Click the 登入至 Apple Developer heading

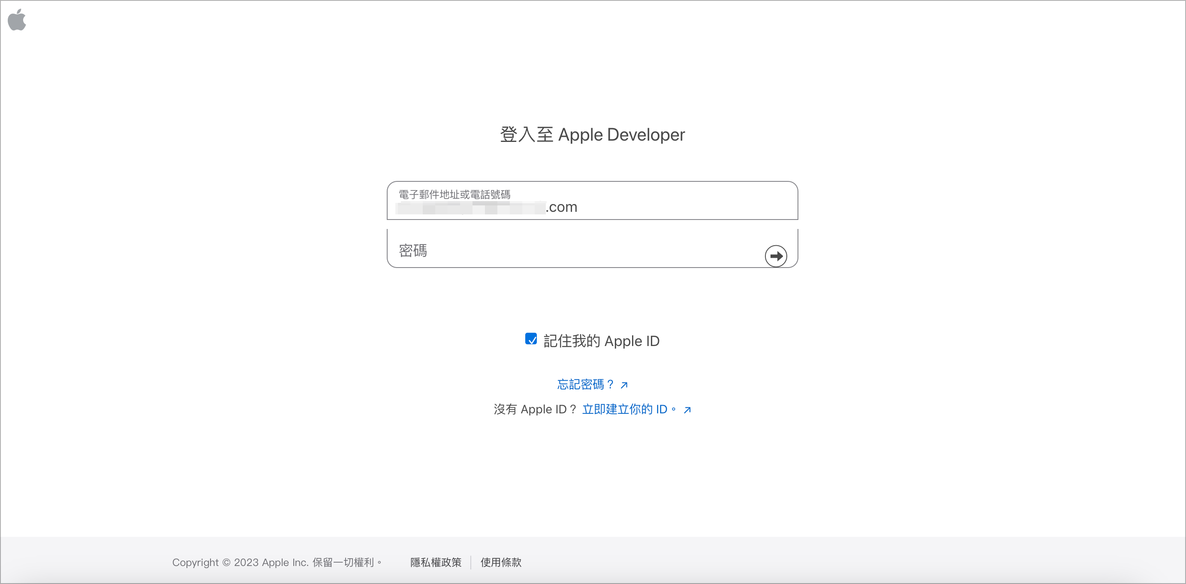593,135
